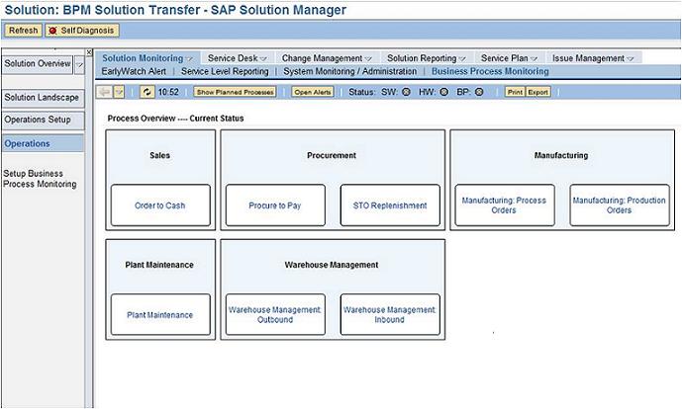Viewport: 682px width, 409px height.
Task: Open the Solution Monitoring menu
Action: [147, 58]
